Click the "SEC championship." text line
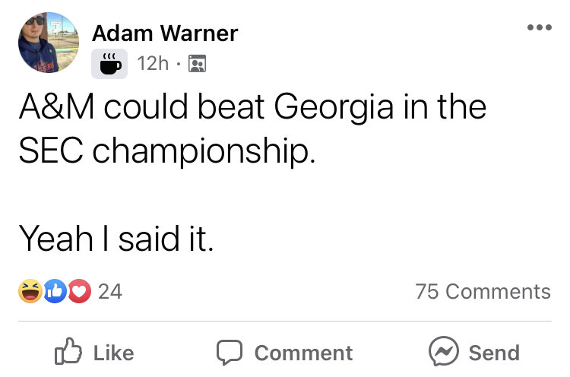The height and width of the screenshot is (377, 570). pyautogui.click(x=165, y=151)
